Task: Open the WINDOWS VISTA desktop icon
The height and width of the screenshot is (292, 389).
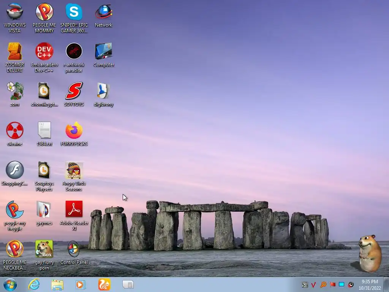Action: [15, 18]
